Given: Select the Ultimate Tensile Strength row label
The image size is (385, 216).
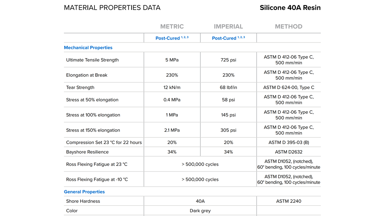Looking at the screenshot, I should [x=92, y=60].
